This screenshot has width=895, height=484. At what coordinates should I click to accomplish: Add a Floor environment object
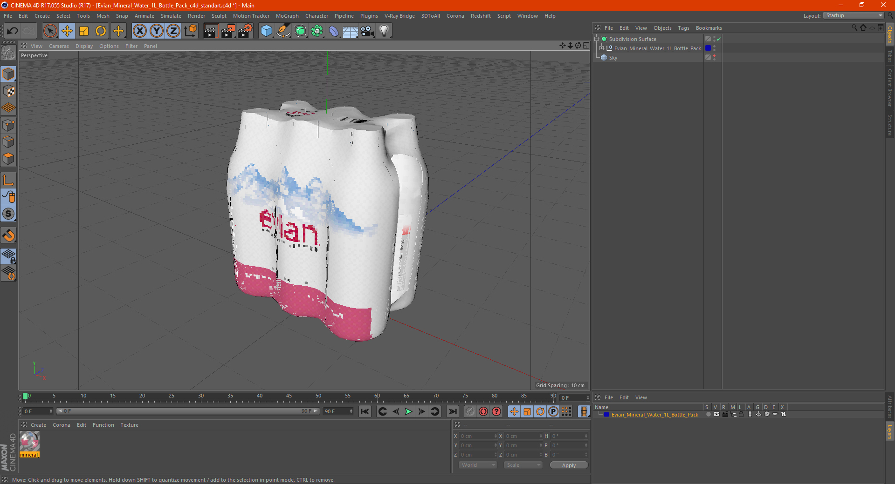[351, 31]
